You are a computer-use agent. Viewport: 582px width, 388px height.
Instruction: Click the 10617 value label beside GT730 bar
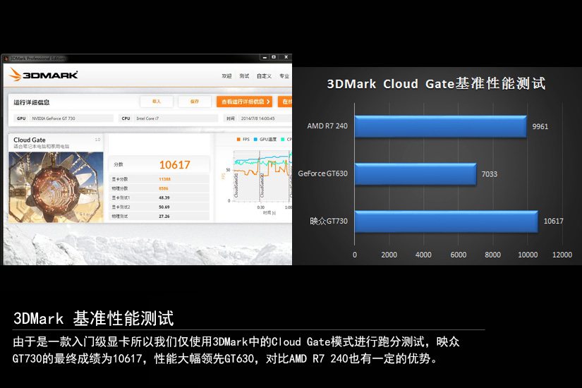coord(553,222)
